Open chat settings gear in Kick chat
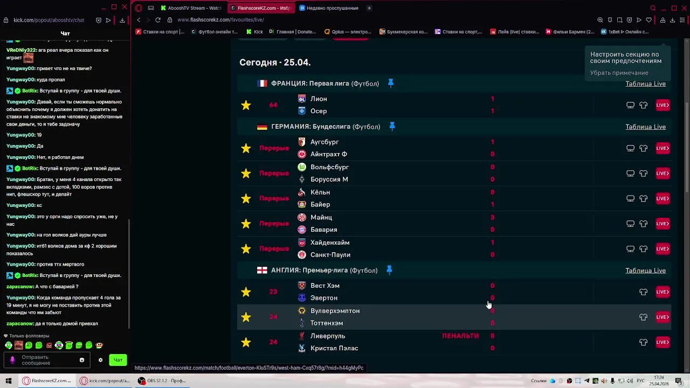690x388 pixels. tap(100, 360)
